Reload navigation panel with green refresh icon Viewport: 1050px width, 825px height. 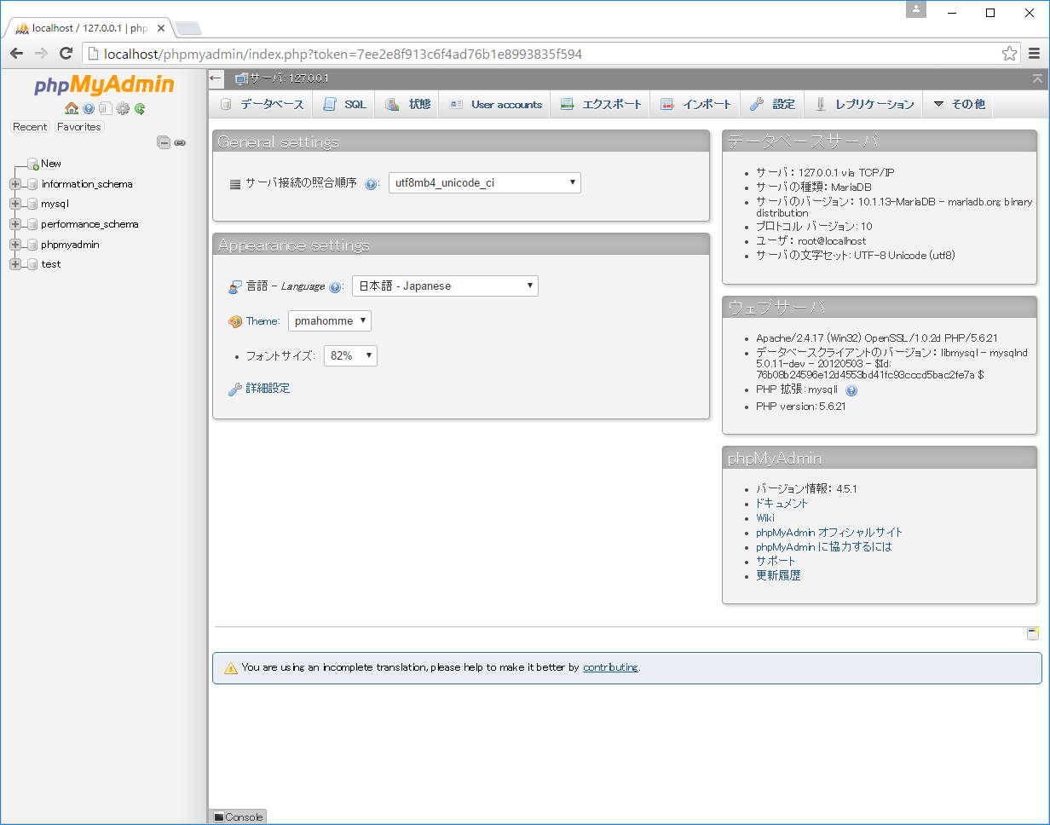[x=140, y=108]
